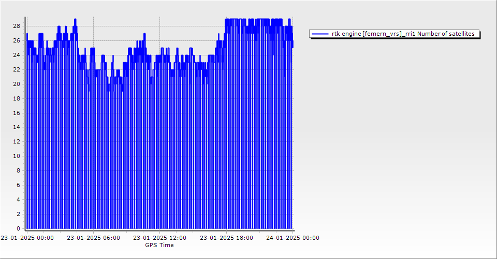
Task: Select the '23-01-2025 06:00' time axis label
Action: (93, 238)
